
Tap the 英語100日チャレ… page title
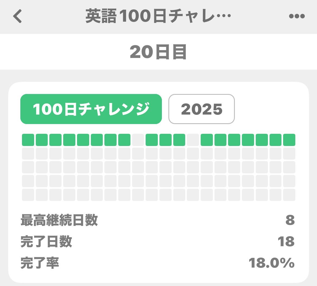pos(158,16)
